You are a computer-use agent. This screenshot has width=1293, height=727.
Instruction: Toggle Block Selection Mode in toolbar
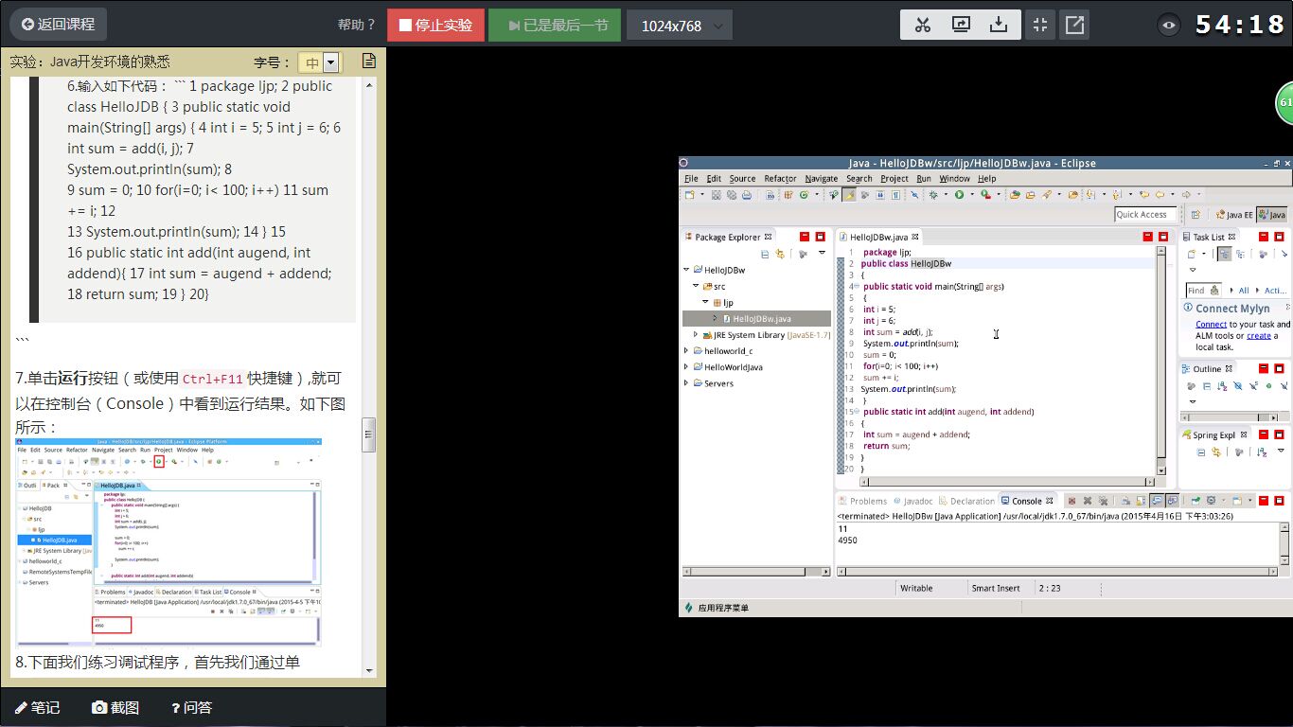(880, 194)
